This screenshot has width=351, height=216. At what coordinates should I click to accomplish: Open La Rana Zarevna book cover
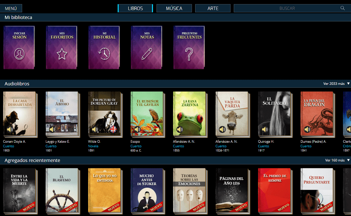(190, 114)
